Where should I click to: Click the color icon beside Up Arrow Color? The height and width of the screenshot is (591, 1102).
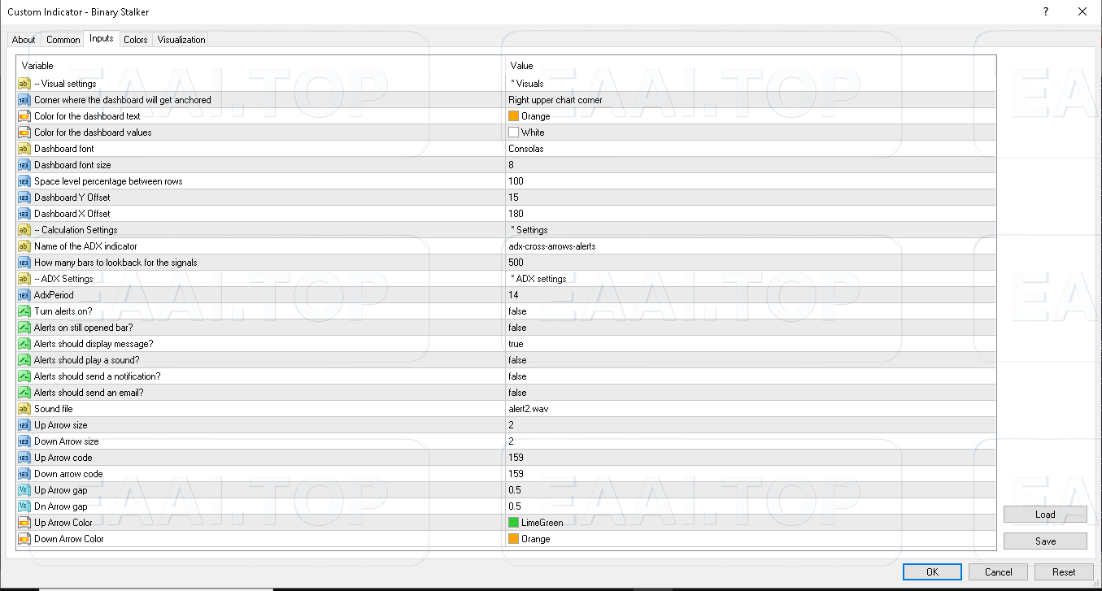(24, 523)
